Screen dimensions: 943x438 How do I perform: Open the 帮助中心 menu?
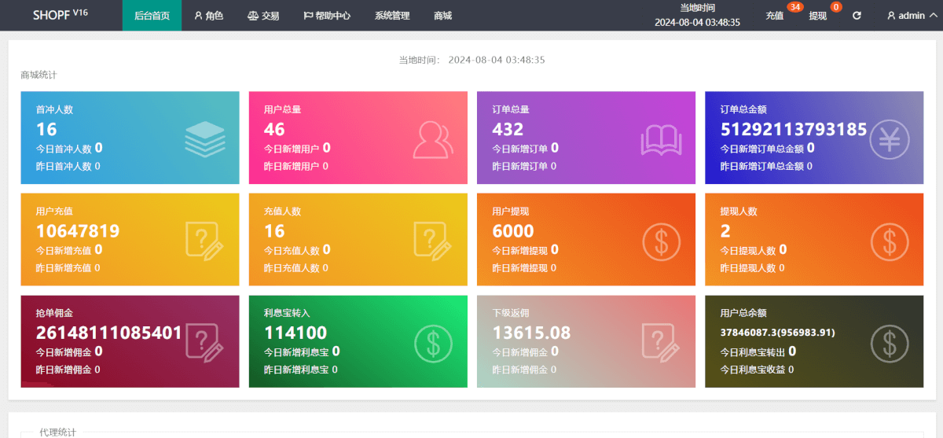point(327,16)
